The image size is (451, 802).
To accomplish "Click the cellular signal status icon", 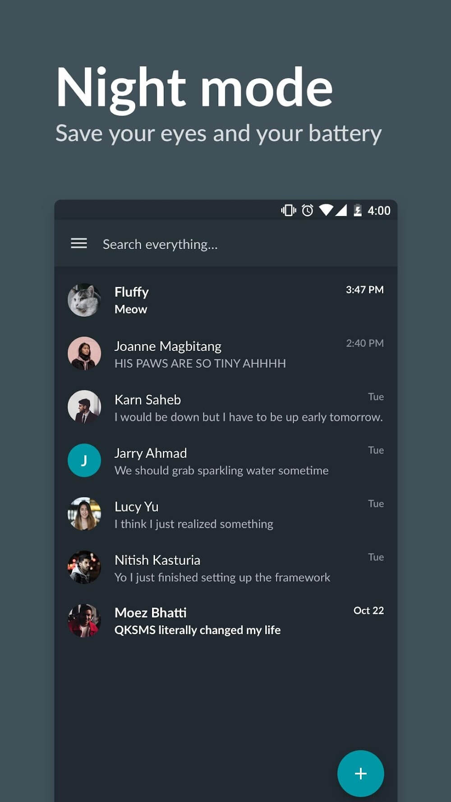I will coord(341,210).
